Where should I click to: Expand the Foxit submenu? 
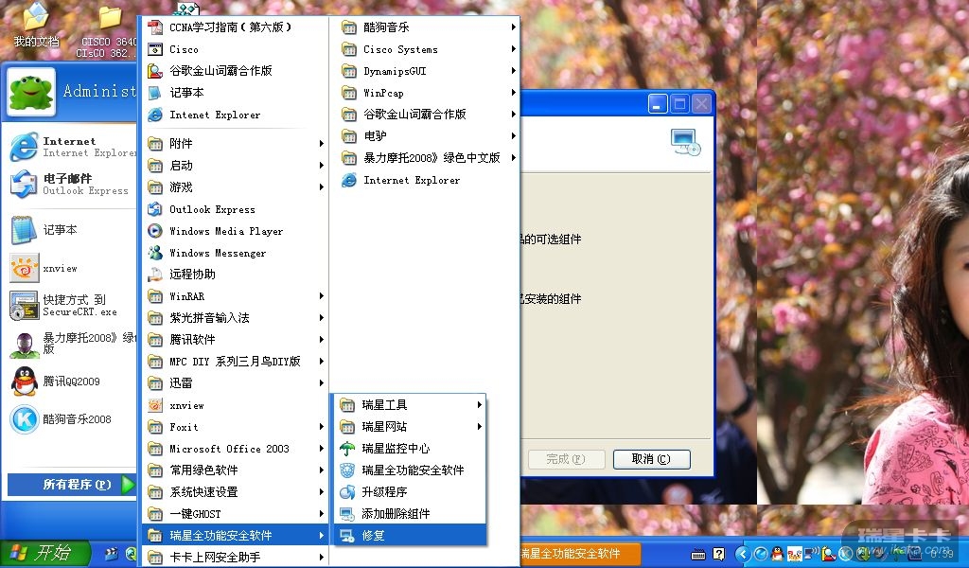(235, 427)
